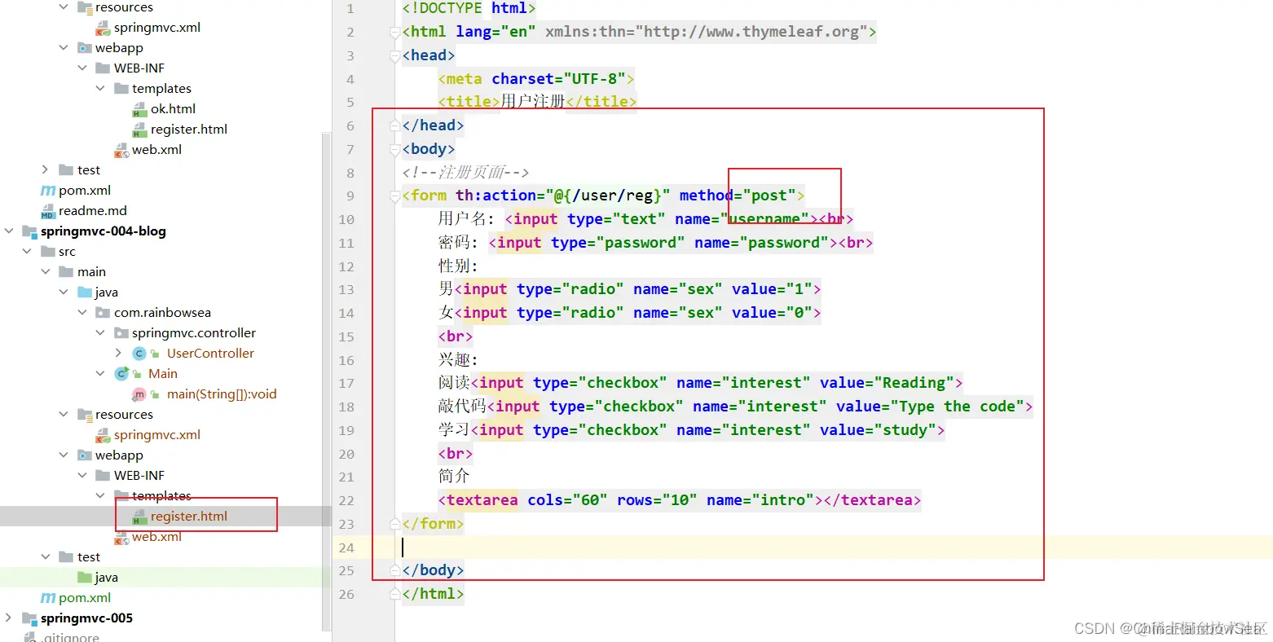The width and height of the screenshot is (1273, 642).
Task: Fold the body tag on line 7
Action: 395,149
